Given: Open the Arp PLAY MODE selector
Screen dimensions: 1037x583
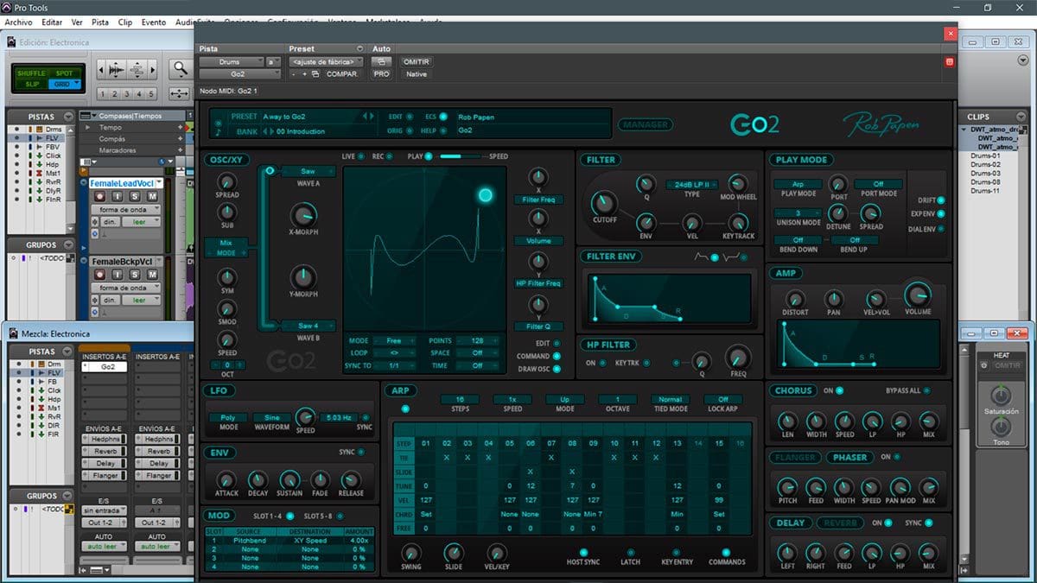Looking at the screenshot, I should 797,184.
